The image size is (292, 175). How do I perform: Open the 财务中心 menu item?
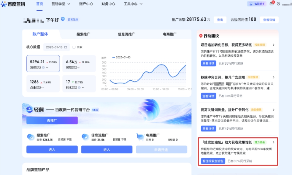click(x=108, y=4)
